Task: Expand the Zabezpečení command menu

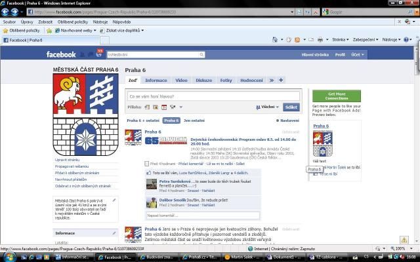Action: pos(366,39)
